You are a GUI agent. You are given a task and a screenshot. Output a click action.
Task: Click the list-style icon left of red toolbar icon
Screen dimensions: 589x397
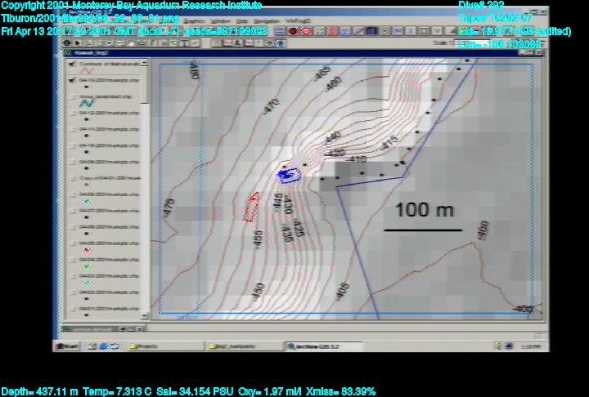click(279, 31)
